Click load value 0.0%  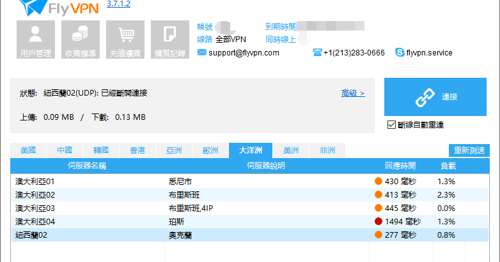(446, 208)
